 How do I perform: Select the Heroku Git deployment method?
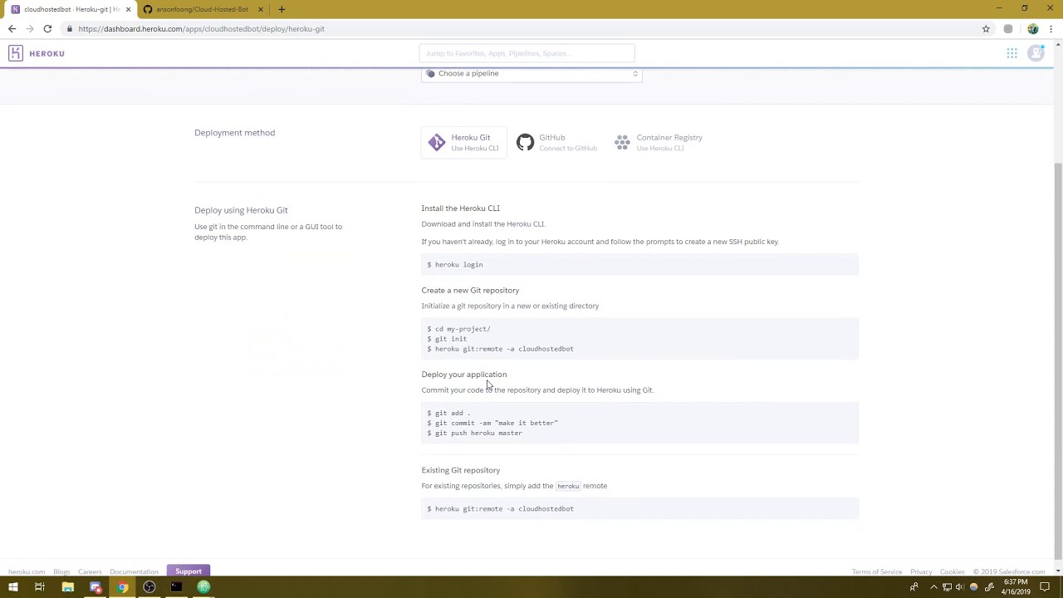(464, 143)
